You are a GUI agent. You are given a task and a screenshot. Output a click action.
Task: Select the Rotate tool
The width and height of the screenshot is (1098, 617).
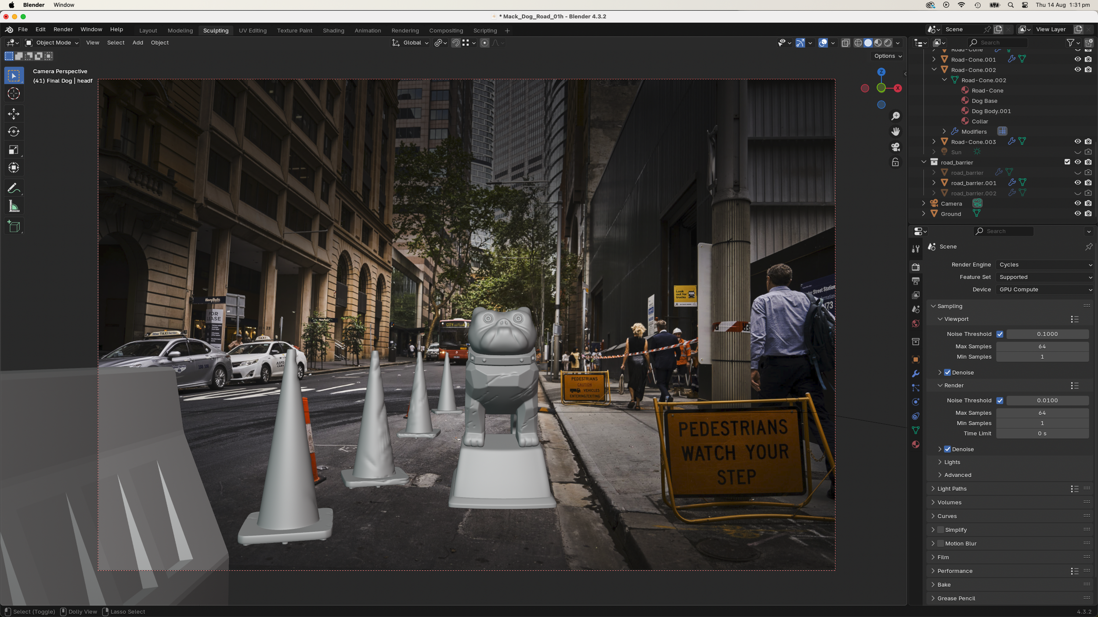click(x=14, y=131)
